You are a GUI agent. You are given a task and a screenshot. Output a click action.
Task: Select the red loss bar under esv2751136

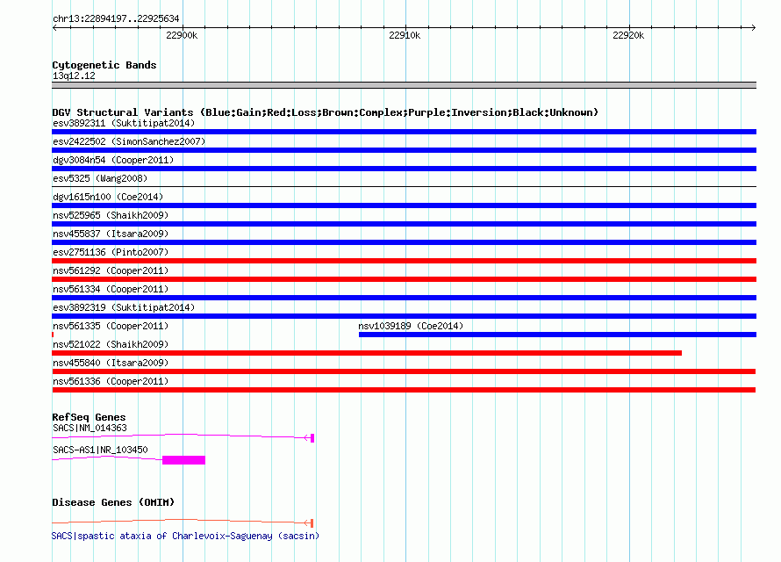point(404,261)
